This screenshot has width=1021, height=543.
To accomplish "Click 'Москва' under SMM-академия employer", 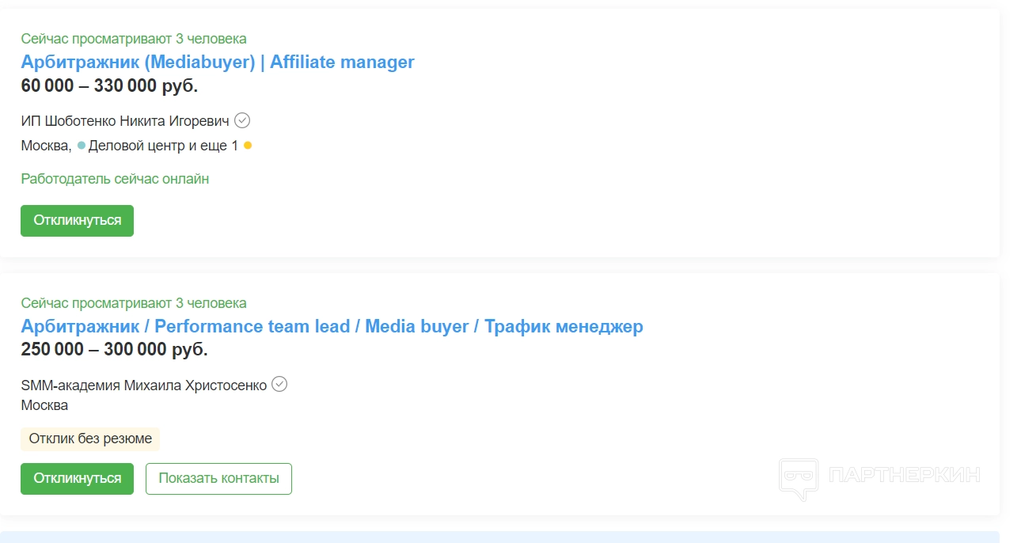I will pyautogui.click(x=44, y=405).
